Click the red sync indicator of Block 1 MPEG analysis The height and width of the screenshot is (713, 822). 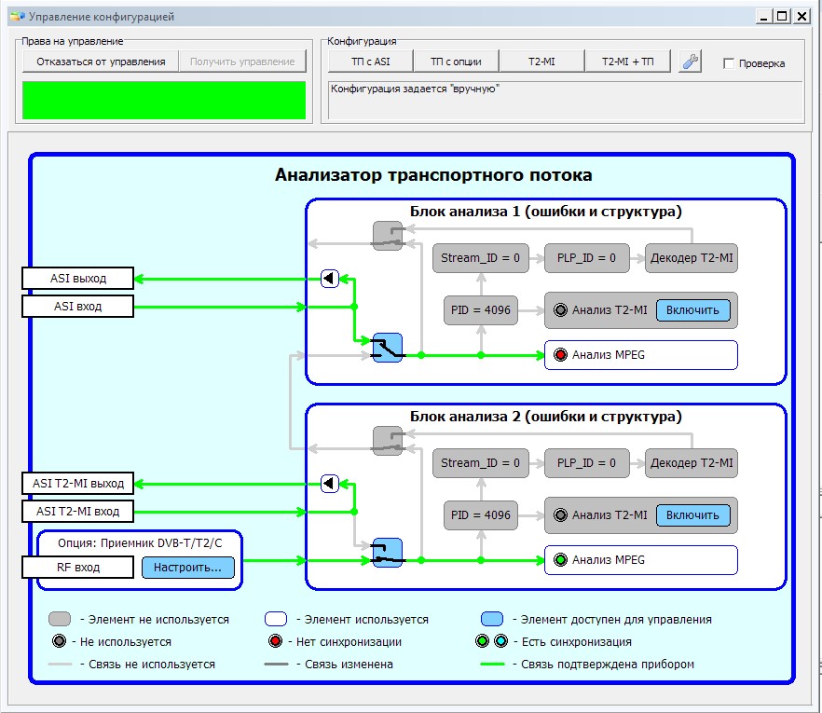[560, 355]
